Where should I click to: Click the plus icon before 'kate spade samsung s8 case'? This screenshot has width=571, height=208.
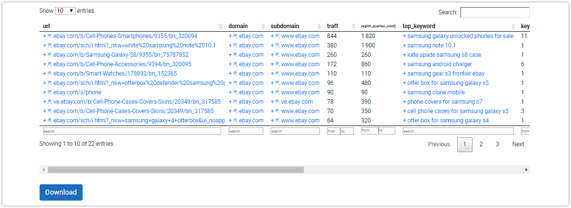(x=405, y=55)
